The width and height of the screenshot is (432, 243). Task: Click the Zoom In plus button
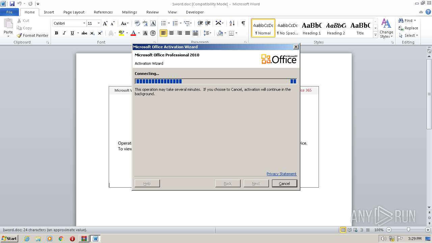click(x=428, y=230)
